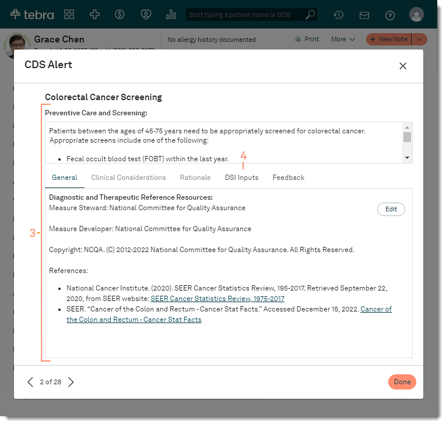Expand the New Note dropdown arrow

tap(419, 39)
